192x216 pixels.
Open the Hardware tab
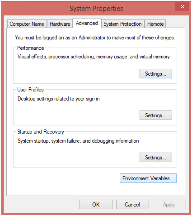coord(60,24)
